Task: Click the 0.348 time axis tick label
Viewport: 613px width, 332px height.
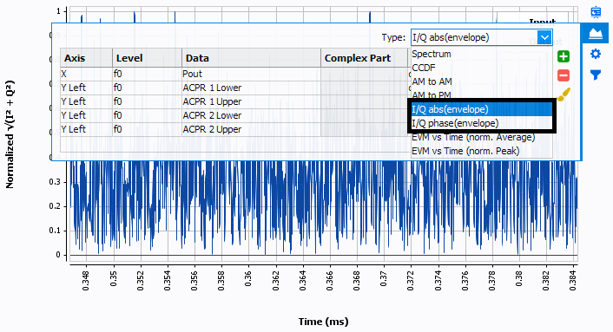Action: pos(86,281)
